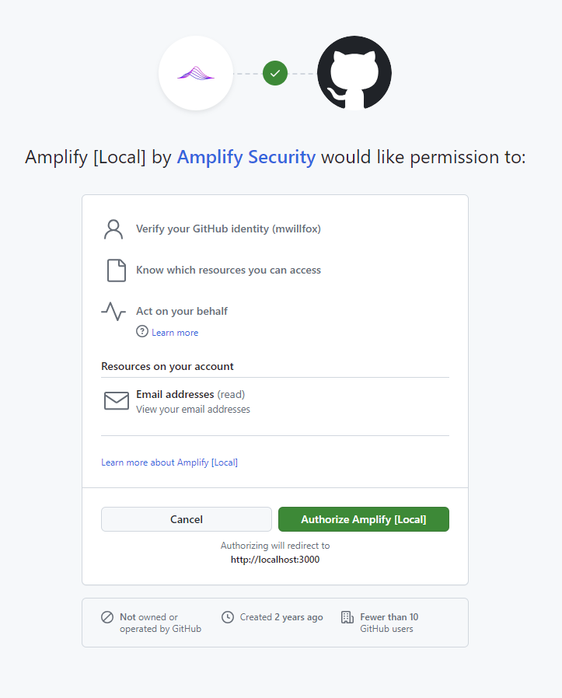The image size is (562, 698).
Task: Click the localhost:3000 redirect text
Action: coord(275,559)
